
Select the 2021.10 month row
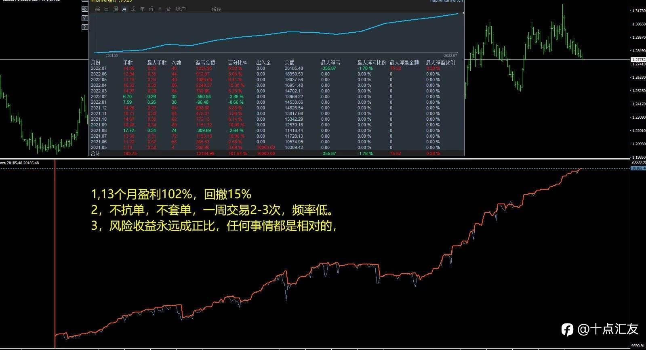click(x=276, y=119)
